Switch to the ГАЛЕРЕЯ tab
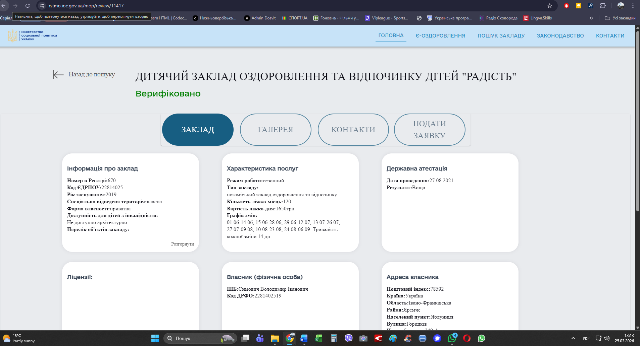 coord(276,130)
